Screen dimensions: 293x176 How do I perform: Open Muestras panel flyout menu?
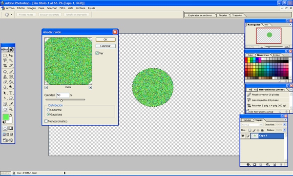coord(290,55)
